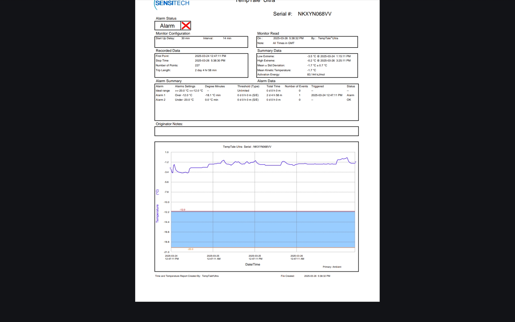
Task: Click inside the Originator Notes box
Action: tap(256, 131)
